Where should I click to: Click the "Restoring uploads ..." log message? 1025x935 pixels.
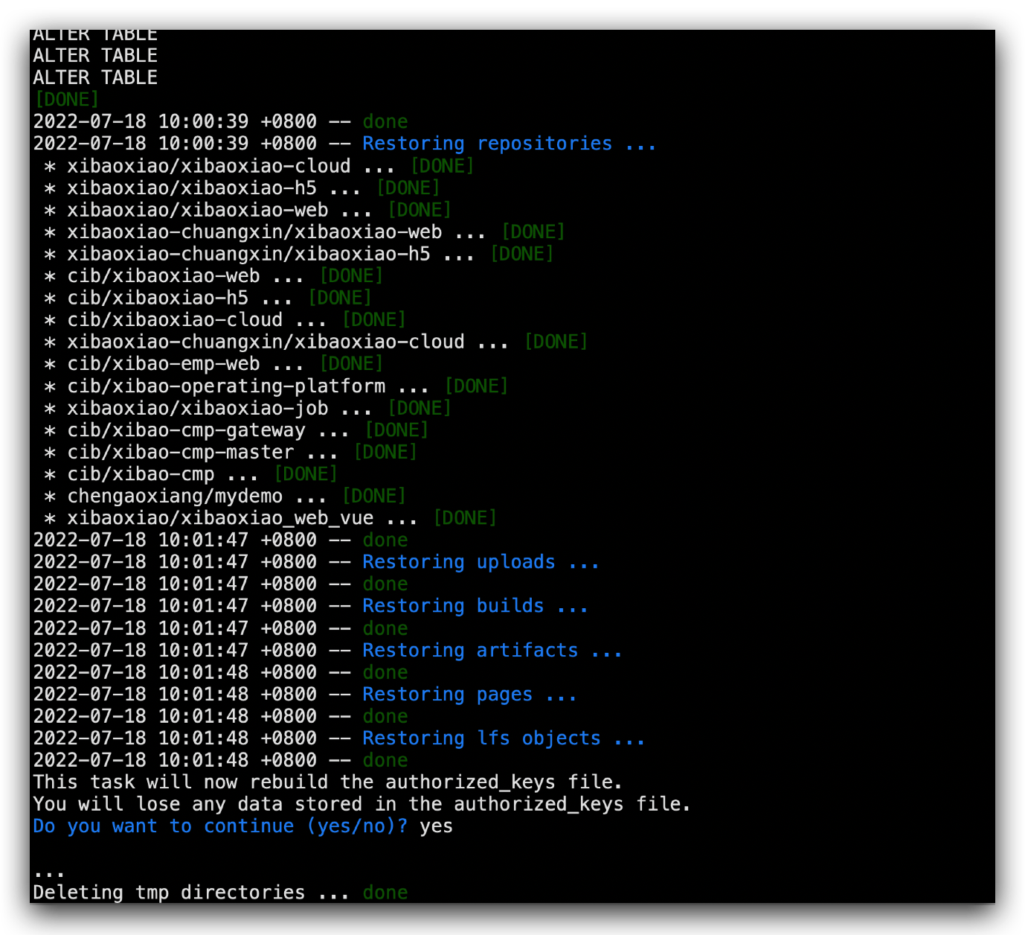(481, 562)
